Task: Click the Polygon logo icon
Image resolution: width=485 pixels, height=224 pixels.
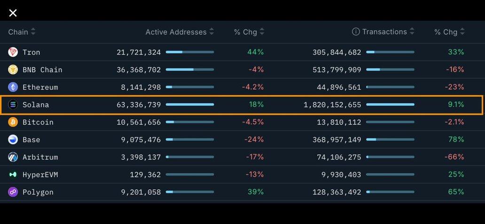Action: 13,192
